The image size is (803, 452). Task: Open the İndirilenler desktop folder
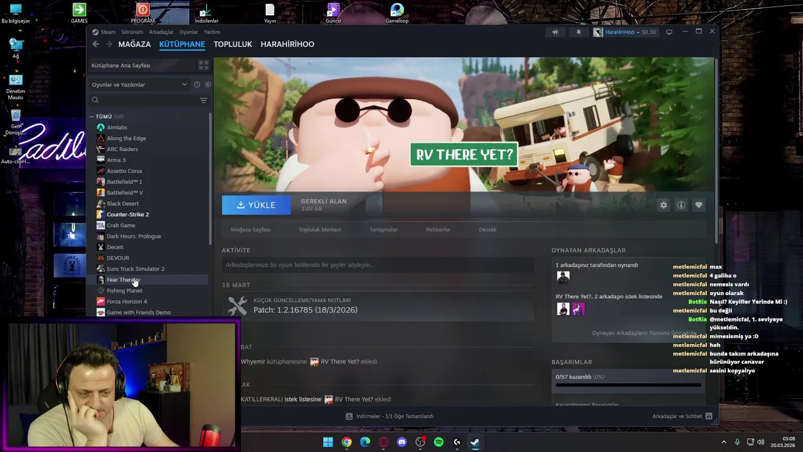coord(206,13)
